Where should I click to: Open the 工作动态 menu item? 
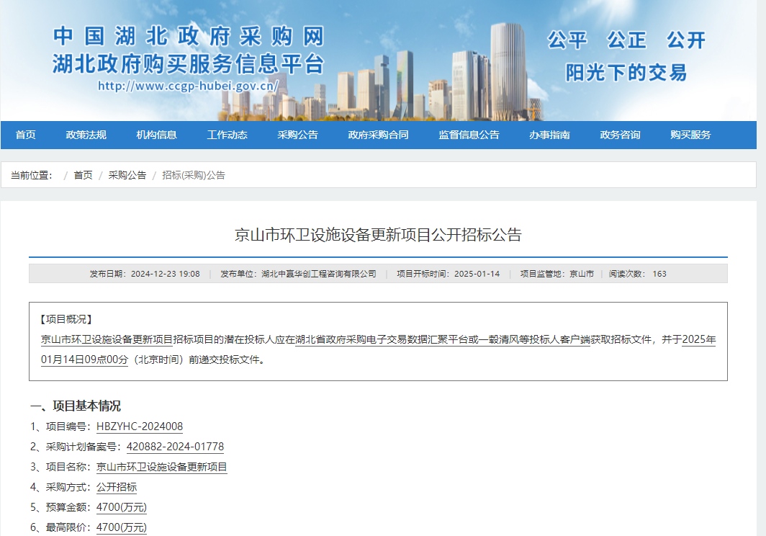click(227, 135)
